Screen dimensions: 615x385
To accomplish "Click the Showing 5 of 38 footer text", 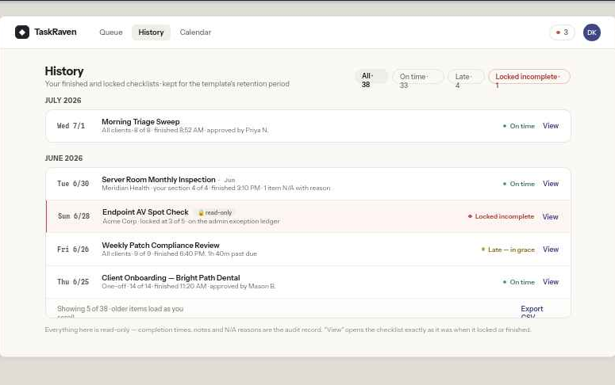I will (x=120, y=312).
